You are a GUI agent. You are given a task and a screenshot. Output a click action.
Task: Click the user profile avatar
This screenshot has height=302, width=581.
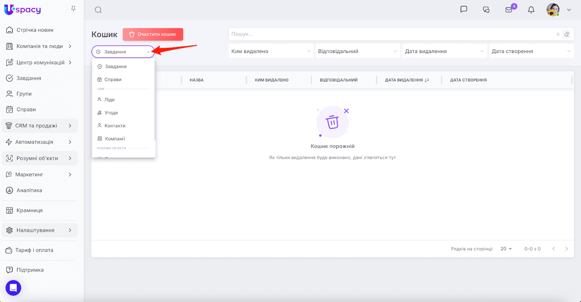(553, 10)
